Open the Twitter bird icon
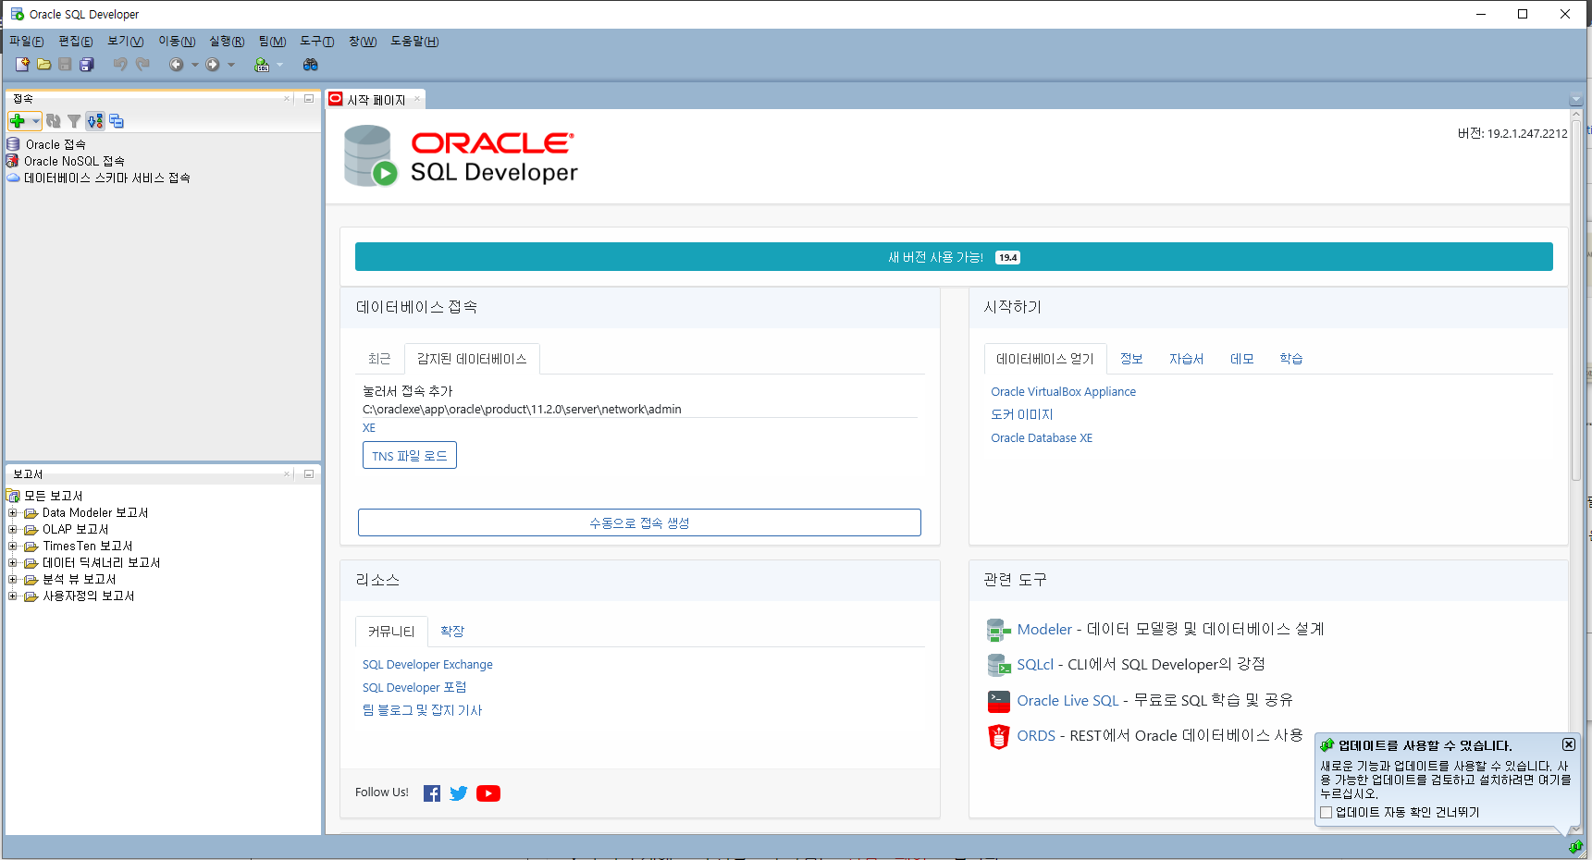1592x860 pixels. pos(459,793)
